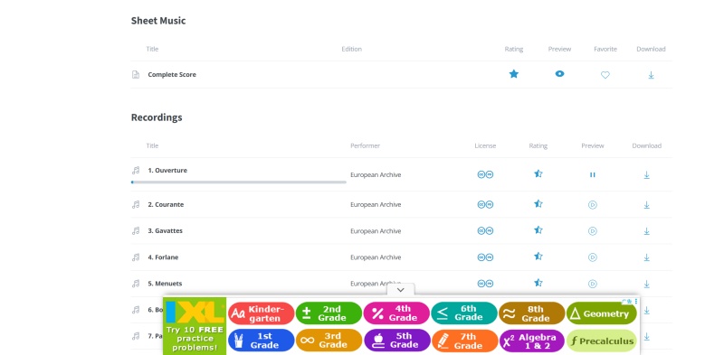Select 8th Grade in the IXL ad

532,313
